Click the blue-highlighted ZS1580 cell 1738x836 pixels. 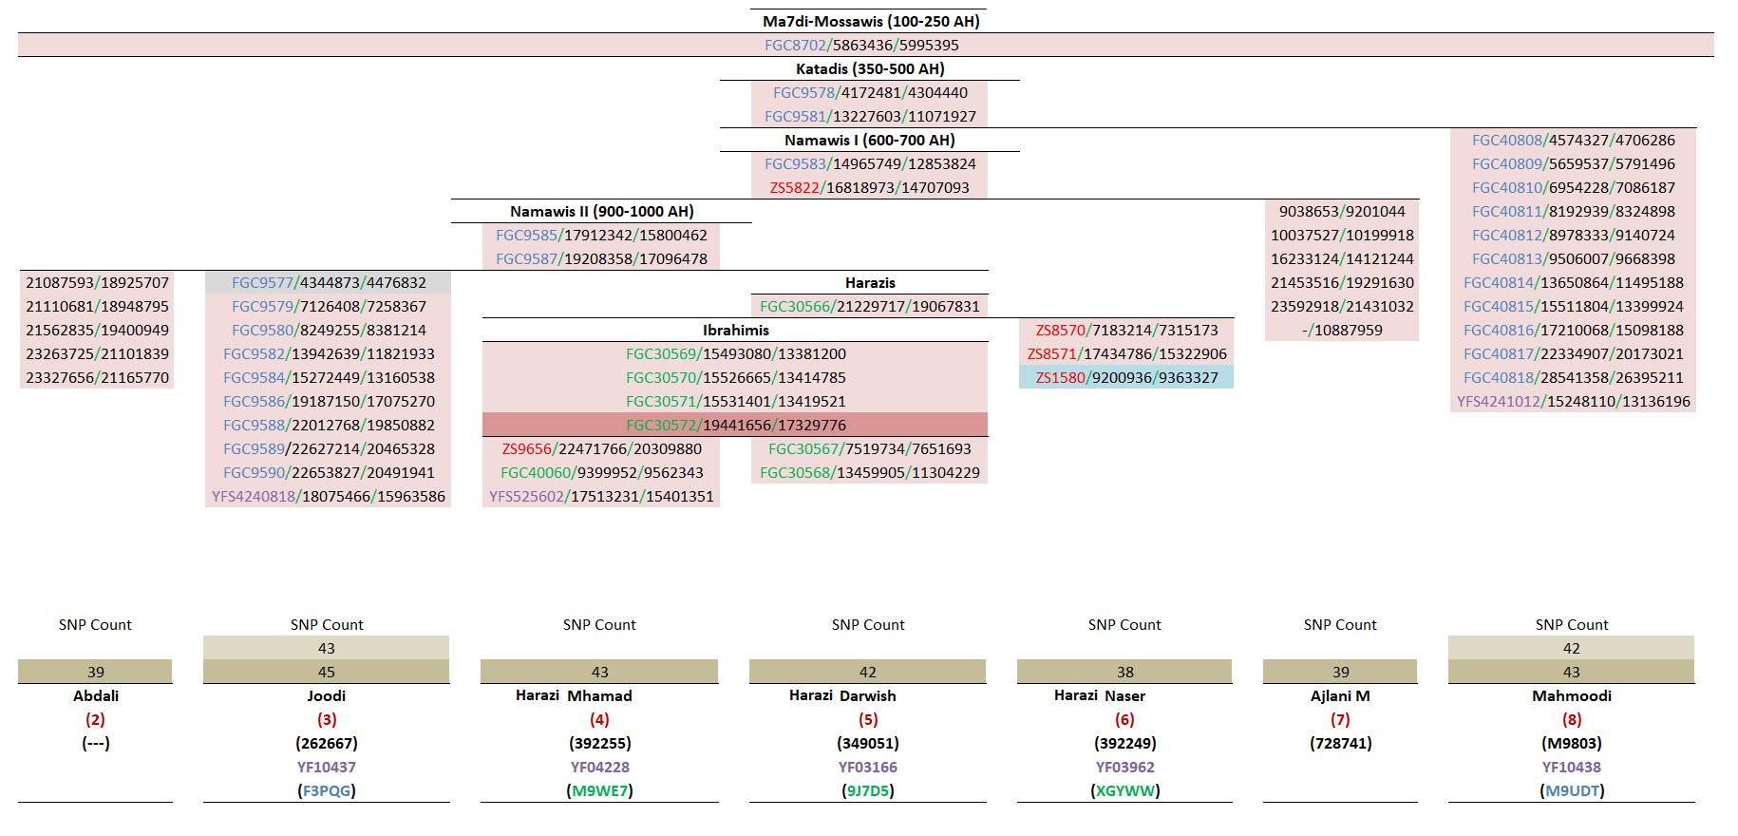pos(1125,377)
